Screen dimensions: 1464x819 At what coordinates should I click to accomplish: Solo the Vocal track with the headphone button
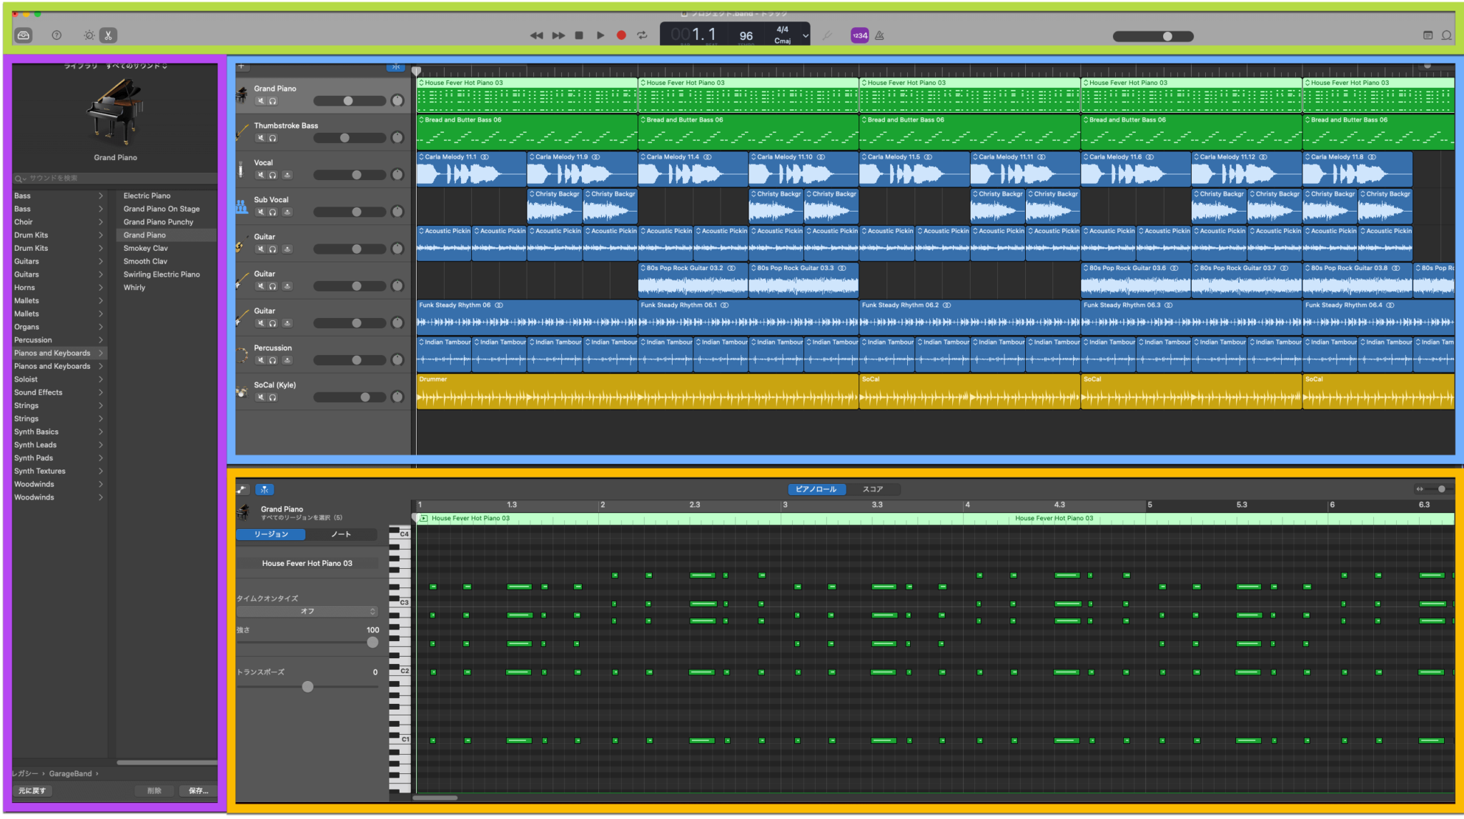tap(272, 174)
